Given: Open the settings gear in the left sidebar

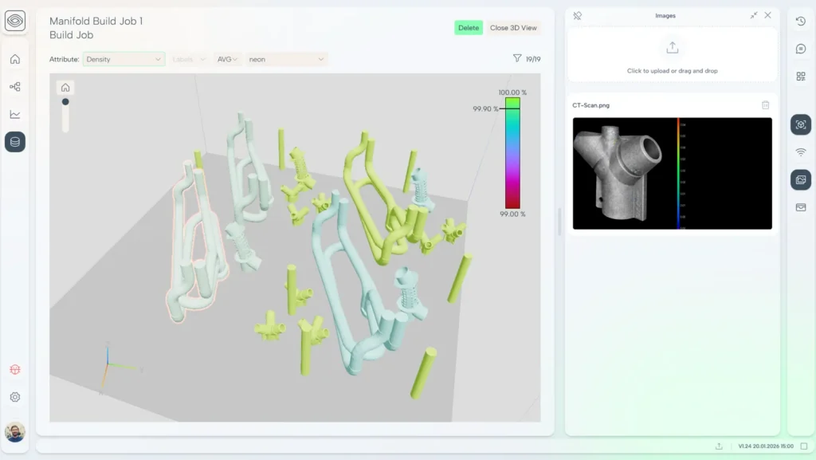Looking at the screenshot, I should point(14,397).
